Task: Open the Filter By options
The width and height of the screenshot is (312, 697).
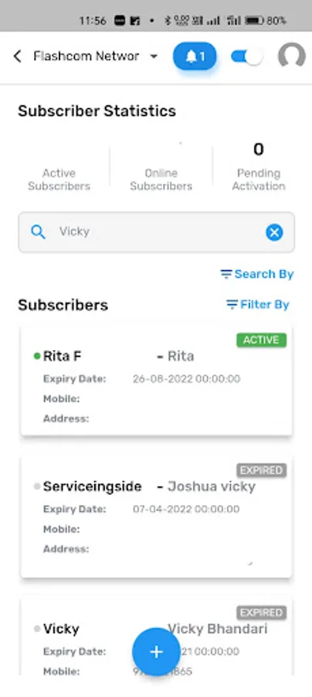Action: pos(257,304)
